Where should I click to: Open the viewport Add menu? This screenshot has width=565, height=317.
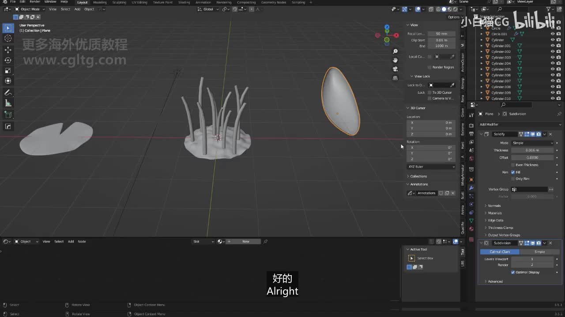[77, 9]
